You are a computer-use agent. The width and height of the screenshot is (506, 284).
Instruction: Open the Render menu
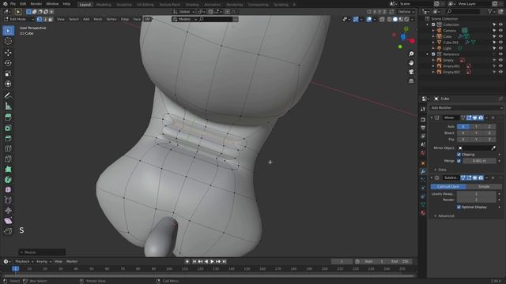(36, 4)
